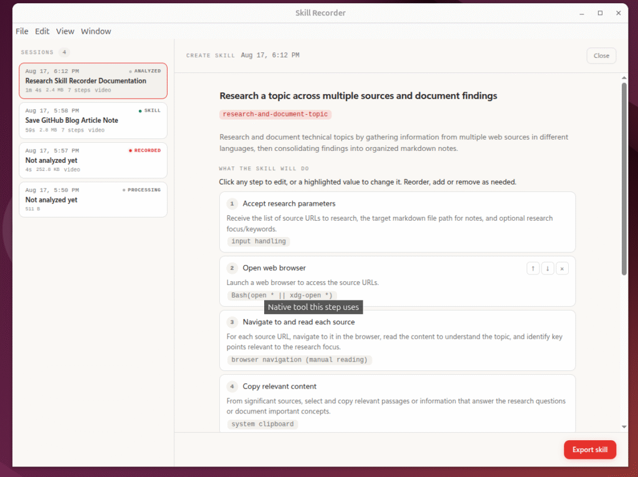The height and width of the screenshot is (477, 638).
Task: Click the sessions count badge showing 4
Action: coord(64,52)
